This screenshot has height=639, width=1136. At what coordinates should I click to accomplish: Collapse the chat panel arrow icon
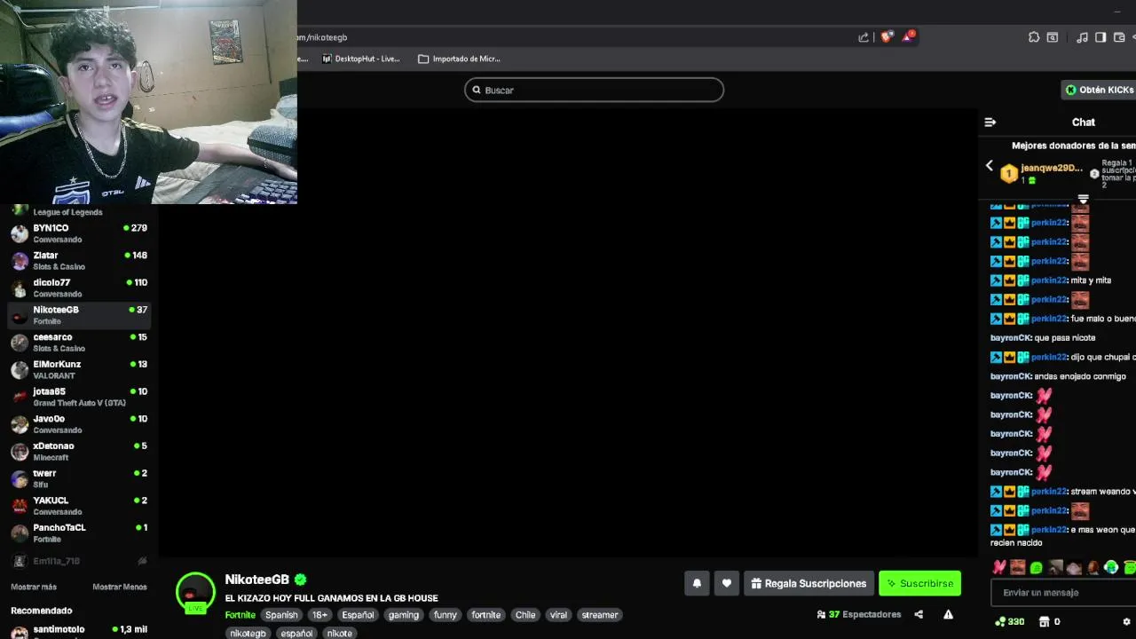(990, 122)
